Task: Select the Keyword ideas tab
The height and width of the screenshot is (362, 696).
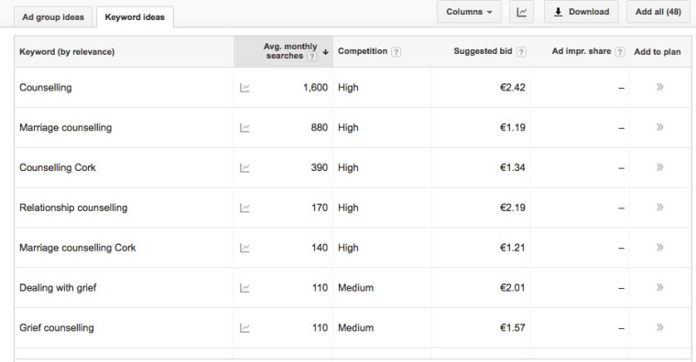Action: (135, 17)
